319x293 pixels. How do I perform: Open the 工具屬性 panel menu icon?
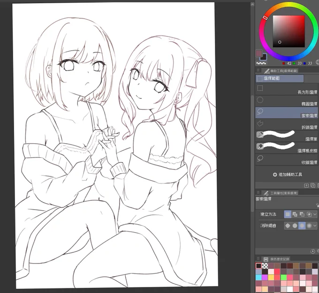tap(258, 192)
